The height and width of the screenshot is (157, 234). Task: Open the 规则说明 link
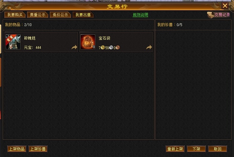pyautogui.click(x=140, y=15)
